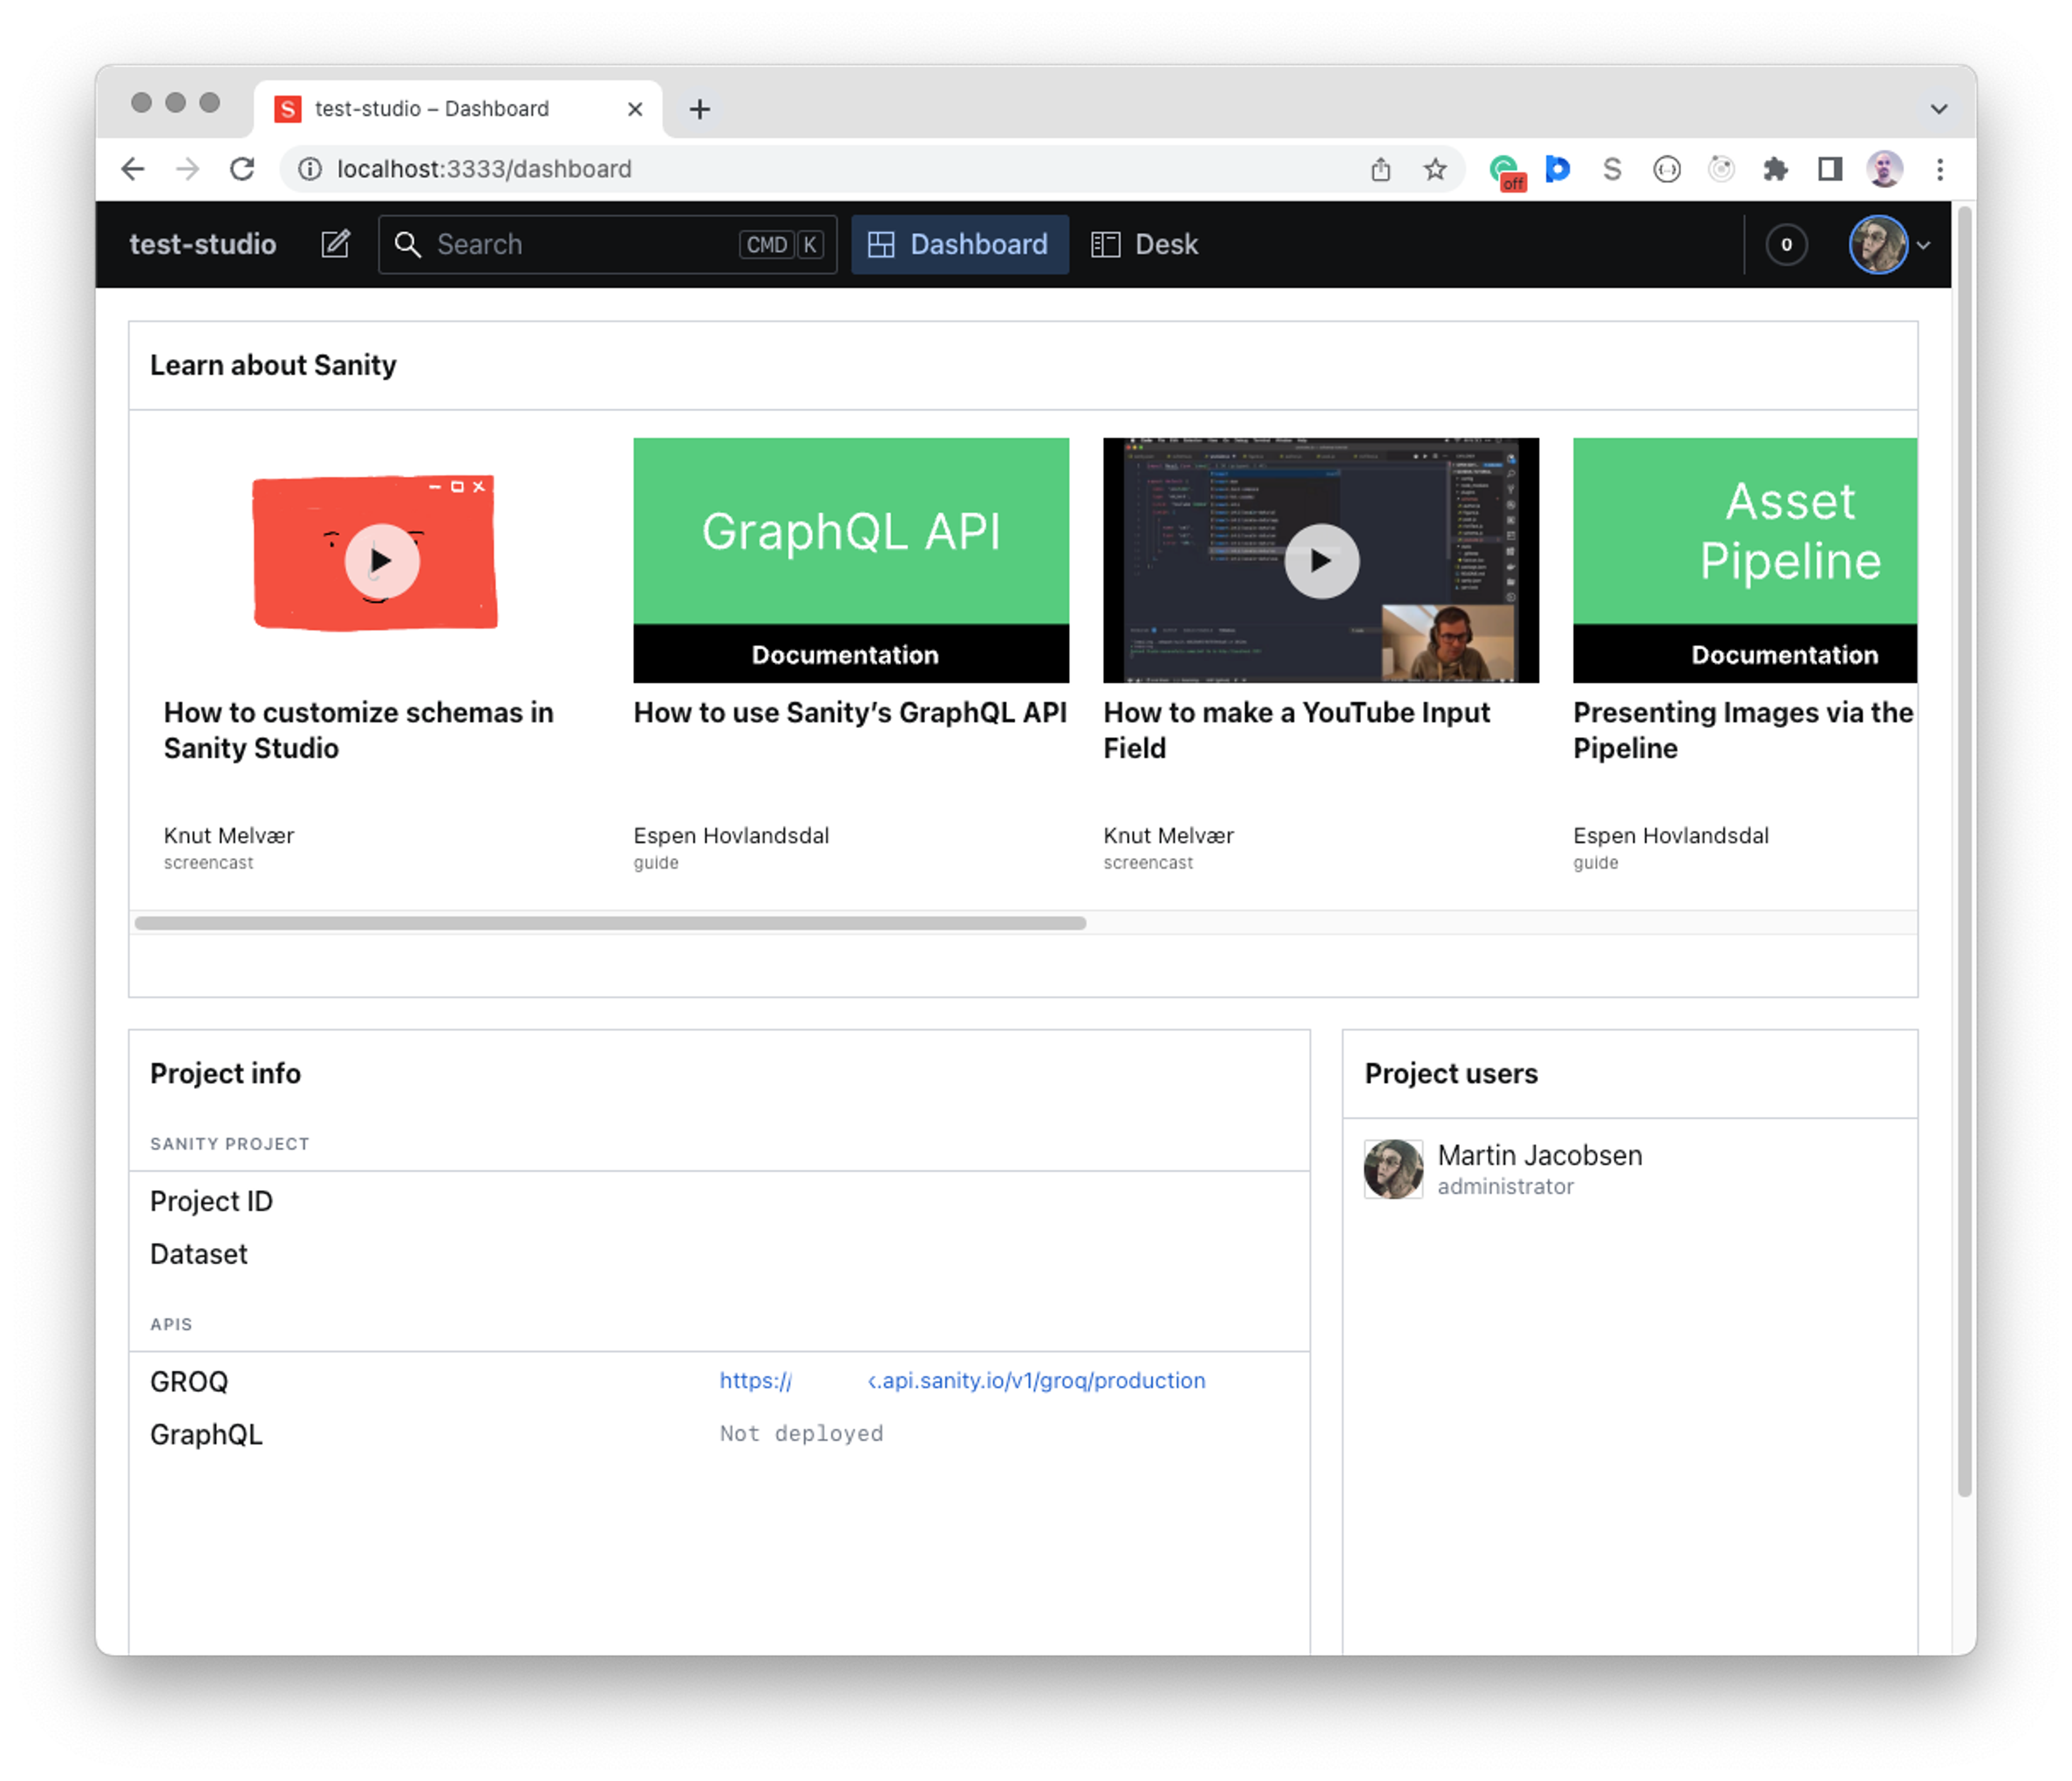Image resolution: width=2072 pixels, height=1781 pixels.
Task: Open the Dashboard tool tab
Action: (x=959, y=244)
